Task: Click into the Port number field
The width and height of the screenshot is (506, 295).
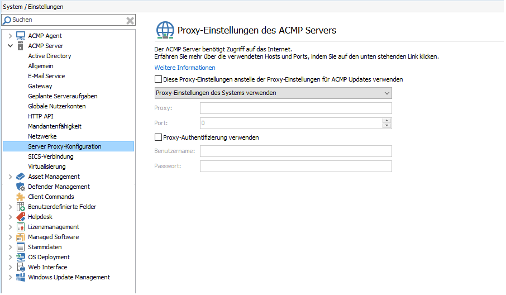Action: [291, 123]
